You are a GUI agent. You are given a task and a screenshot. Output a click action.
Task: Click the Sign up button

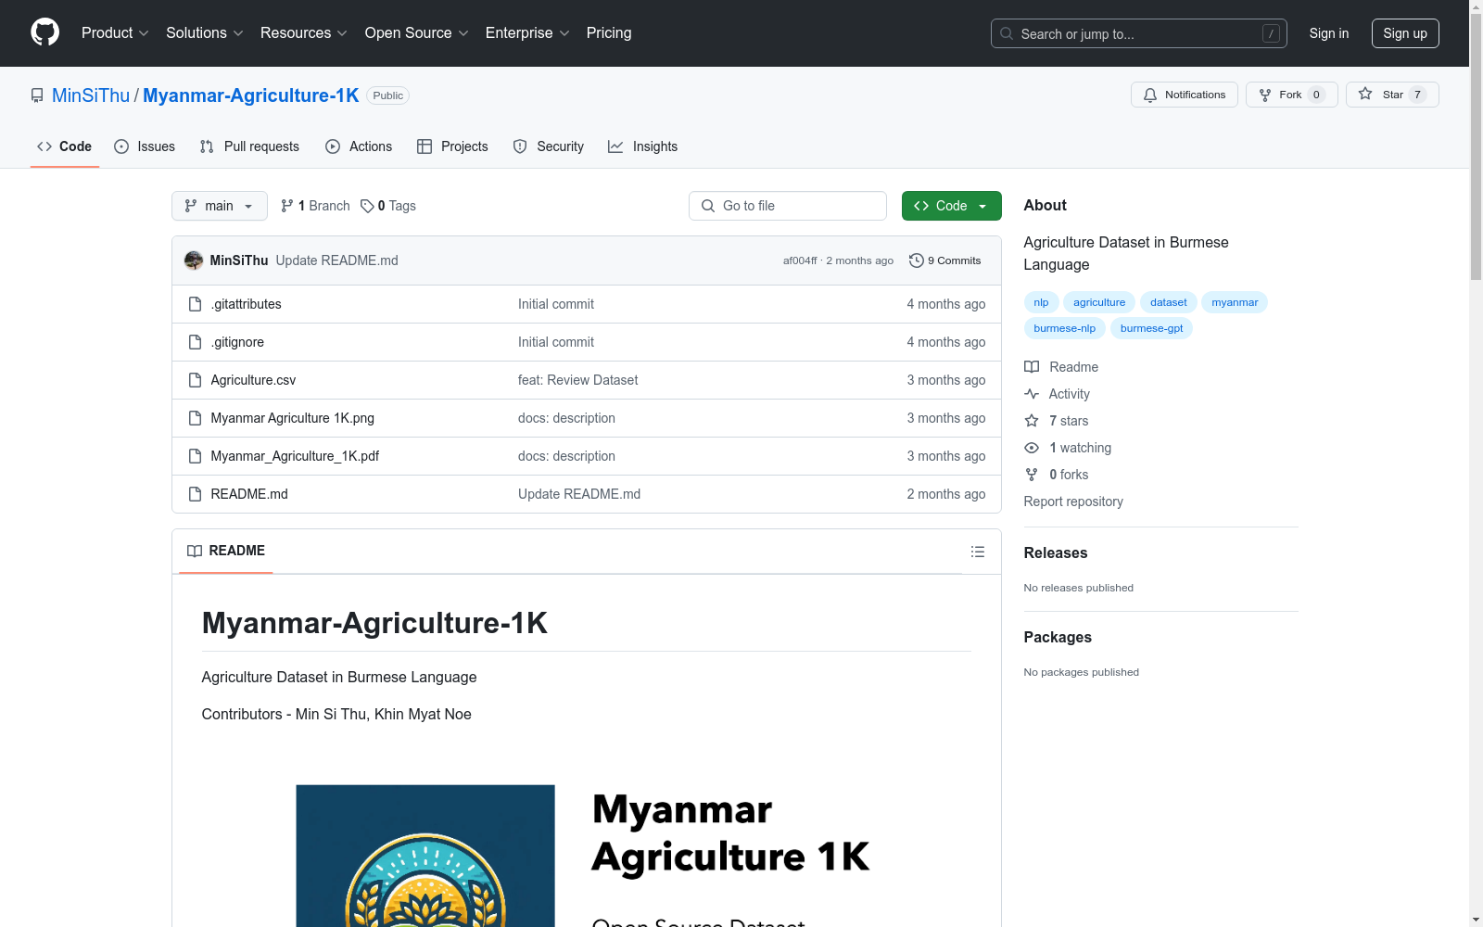click(x=1405, y=33)
